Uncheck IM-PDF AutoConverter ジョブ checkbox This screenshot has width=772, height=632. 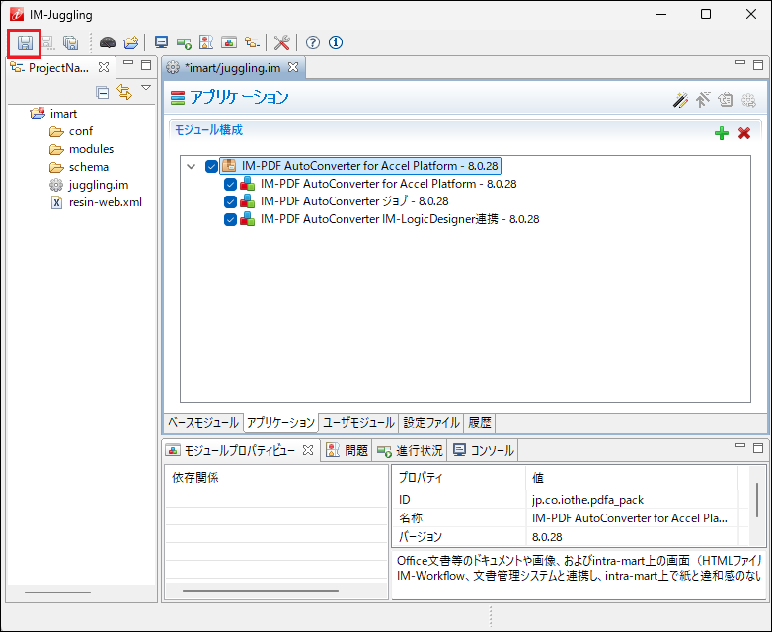(231, 201)
